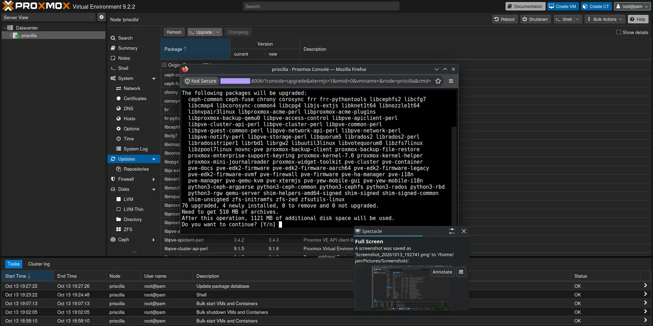The height and width of the screenshot is (326, 653).
Task: Switch to the Tasks tab
Action: (13, 264)
